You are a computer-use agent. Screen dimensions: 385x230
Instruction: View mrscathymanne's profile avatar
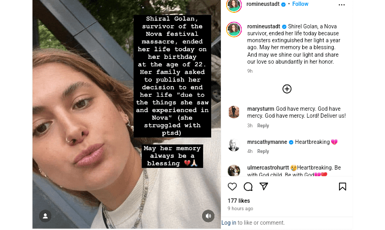(234, 145)
